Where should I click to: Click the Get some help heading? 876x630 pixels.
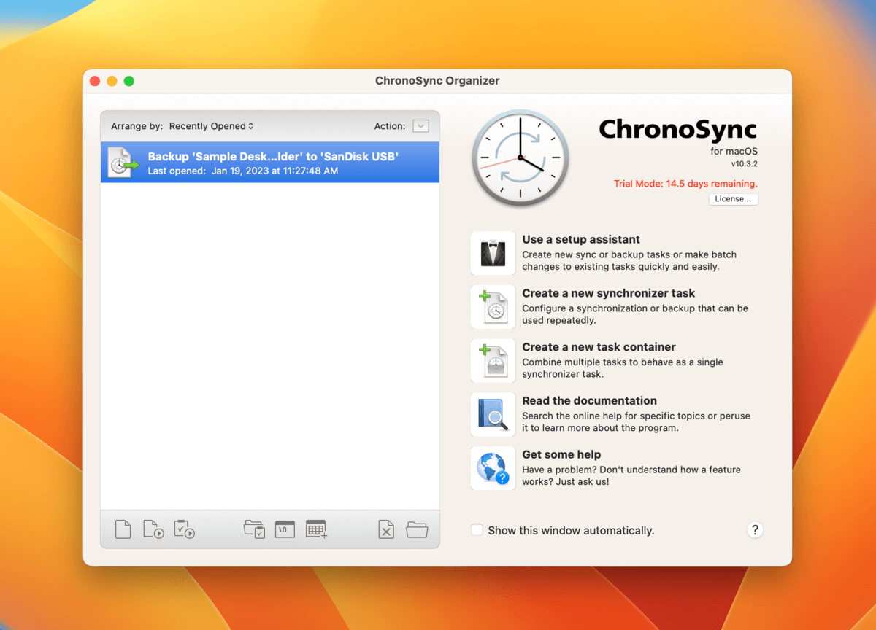click(561, 454)
